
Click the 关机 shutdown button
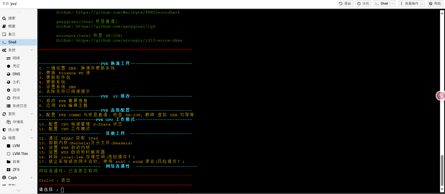click(x=364, y=4)
